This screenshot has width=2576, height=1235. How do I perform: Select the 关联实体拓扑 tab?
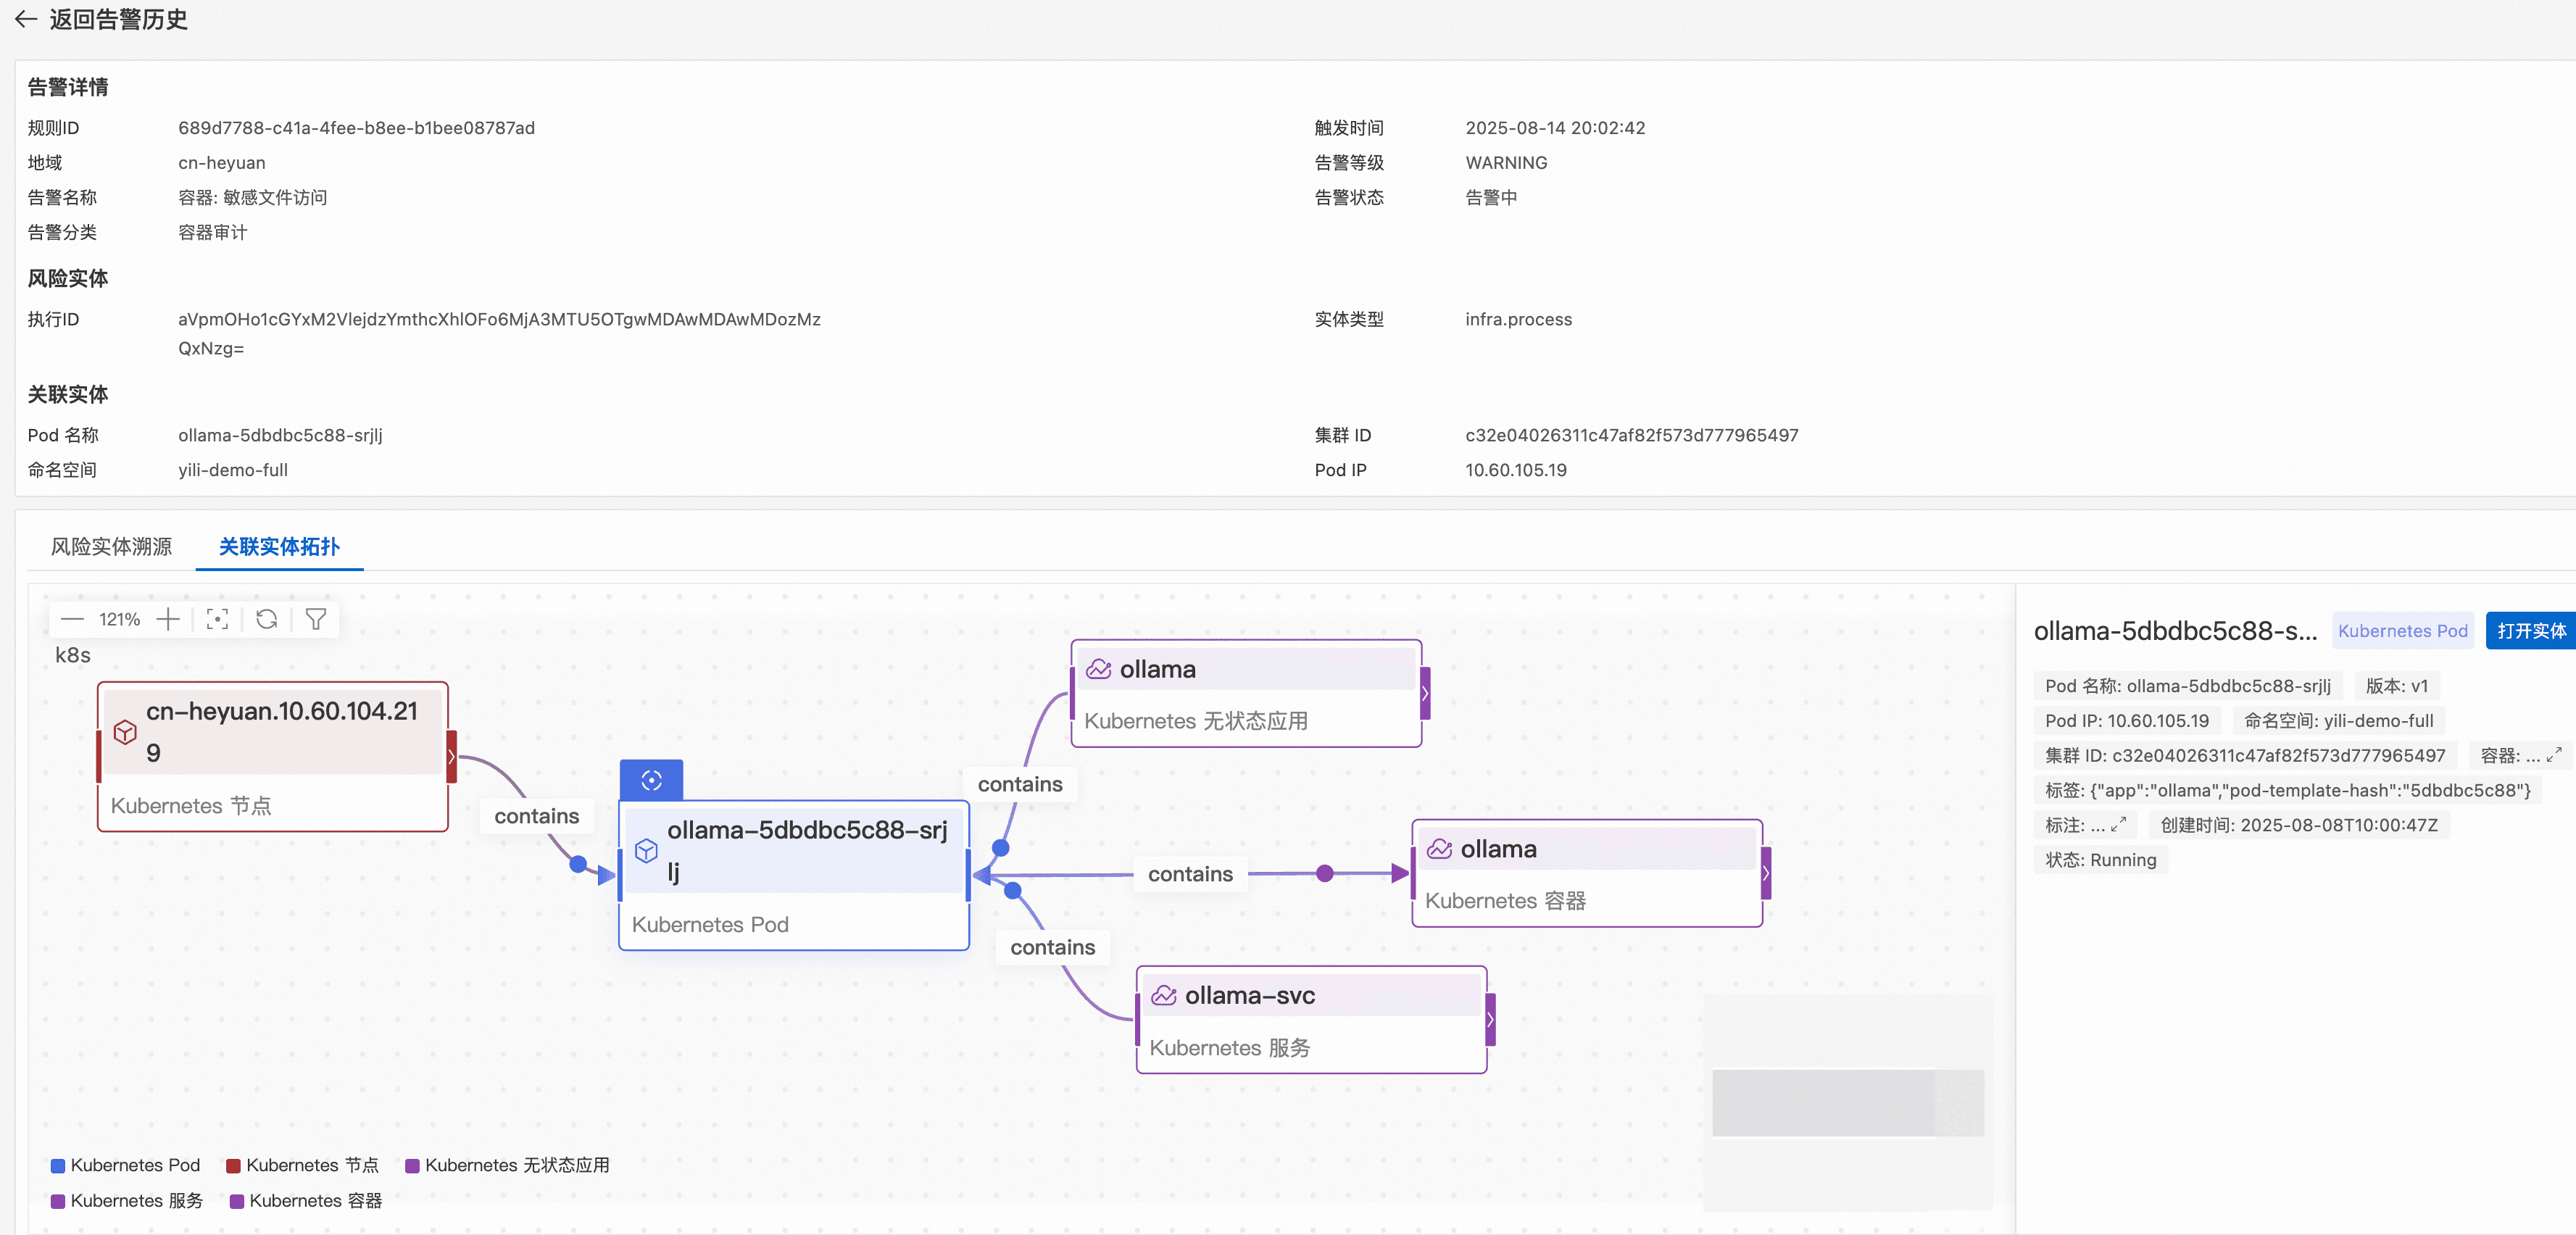(279, 547)
